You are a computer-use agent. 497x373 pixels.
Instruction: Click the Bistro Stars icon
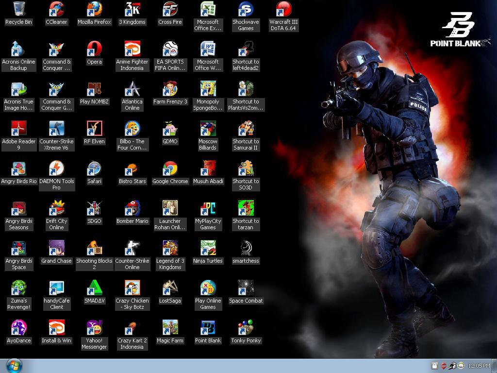132,169
